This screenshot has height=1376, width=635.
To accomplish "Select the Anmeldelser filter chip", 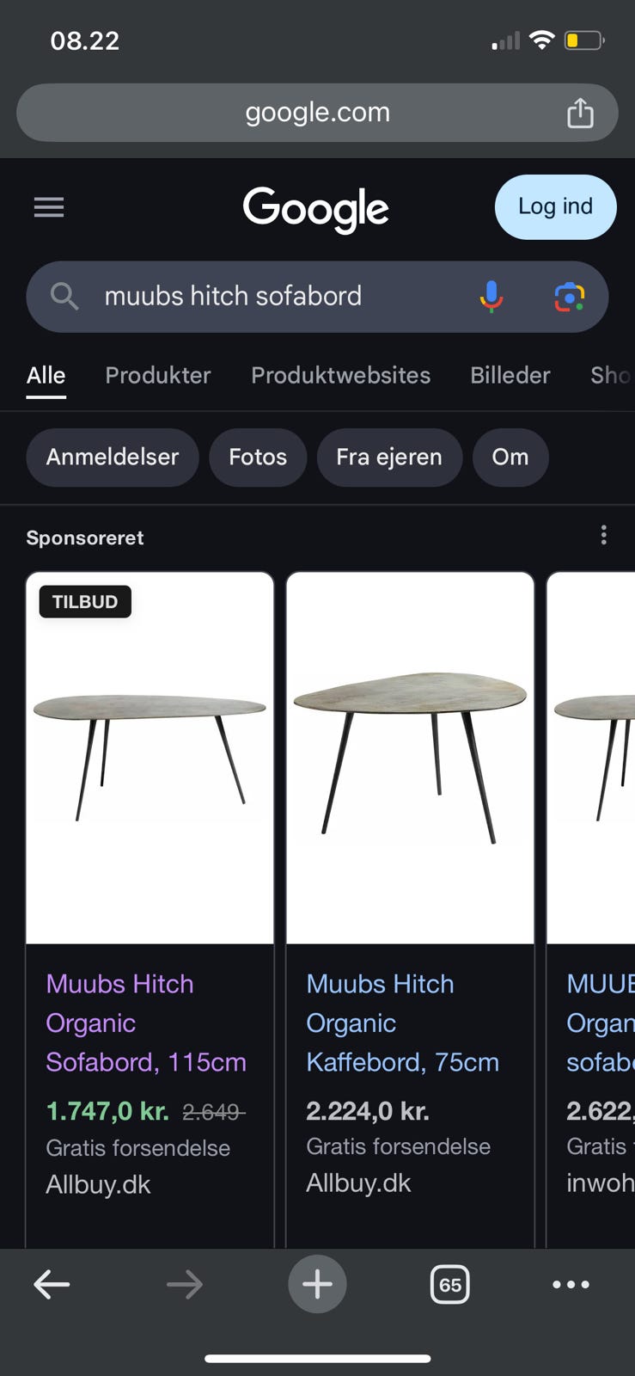I will (x=112, y=458).
